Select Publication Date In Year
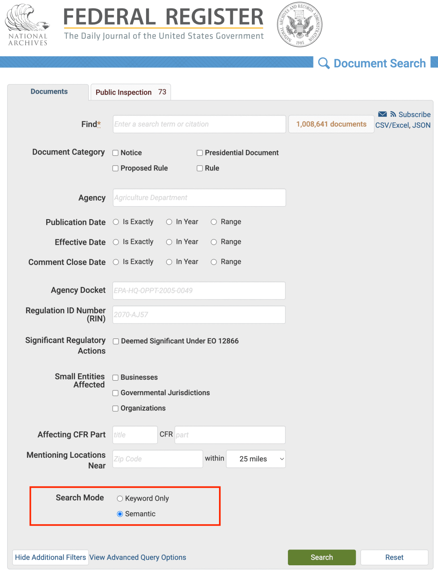 point(169,222)
